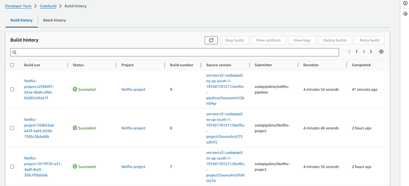Open source version link ending htNOG74
This screenshot has width=409, height=186.
pos(225,167)
